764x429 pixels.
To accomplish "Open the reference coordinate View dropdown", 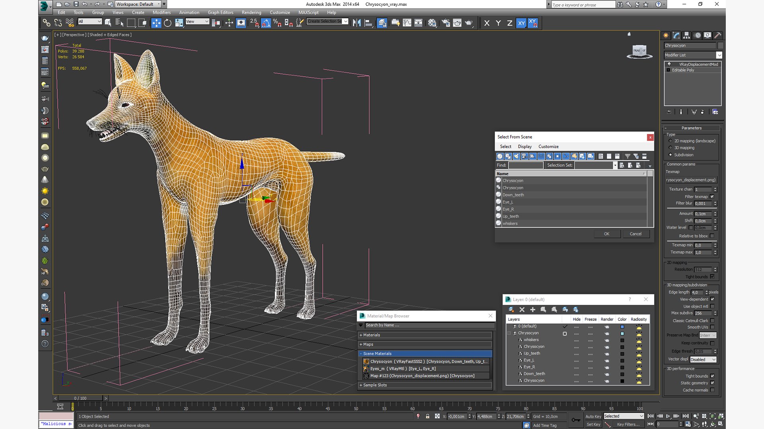I will 197,21.
